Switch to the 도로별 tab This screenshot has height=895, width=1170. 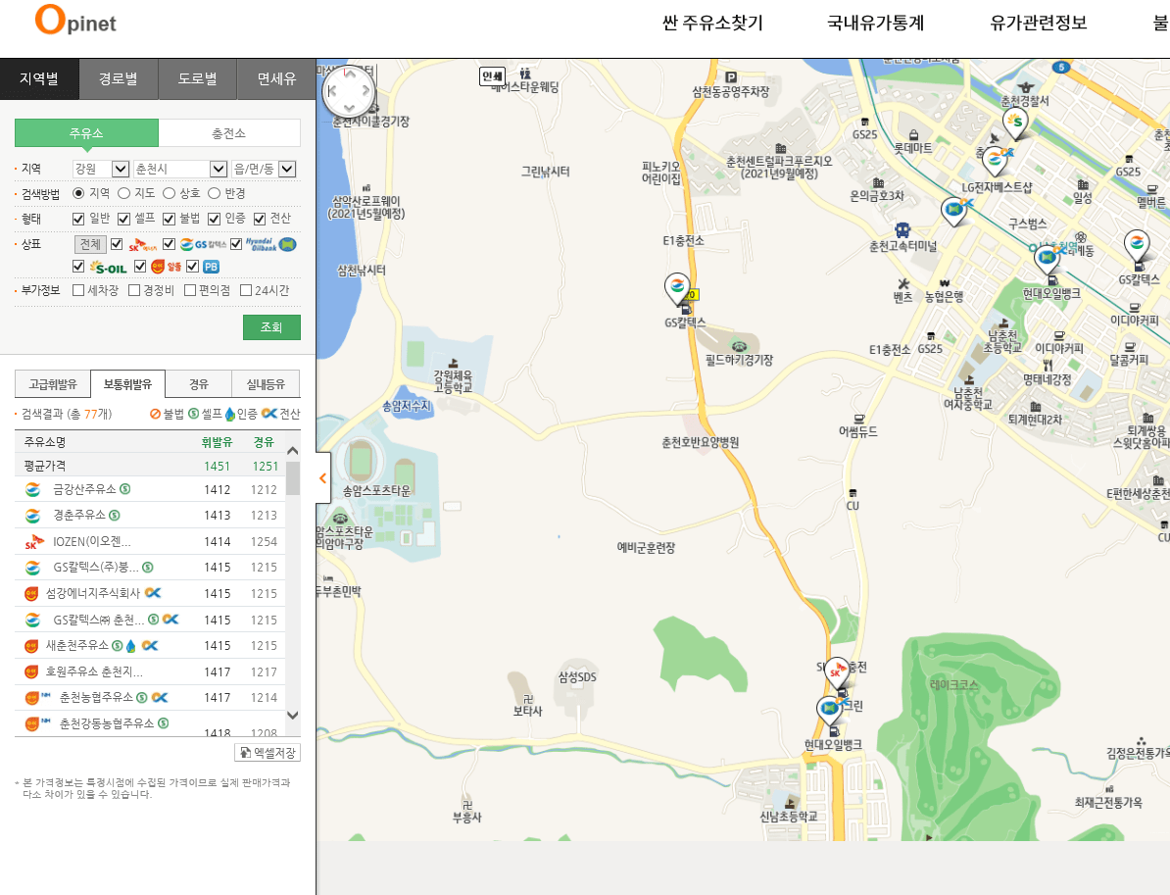pos(198,79)
